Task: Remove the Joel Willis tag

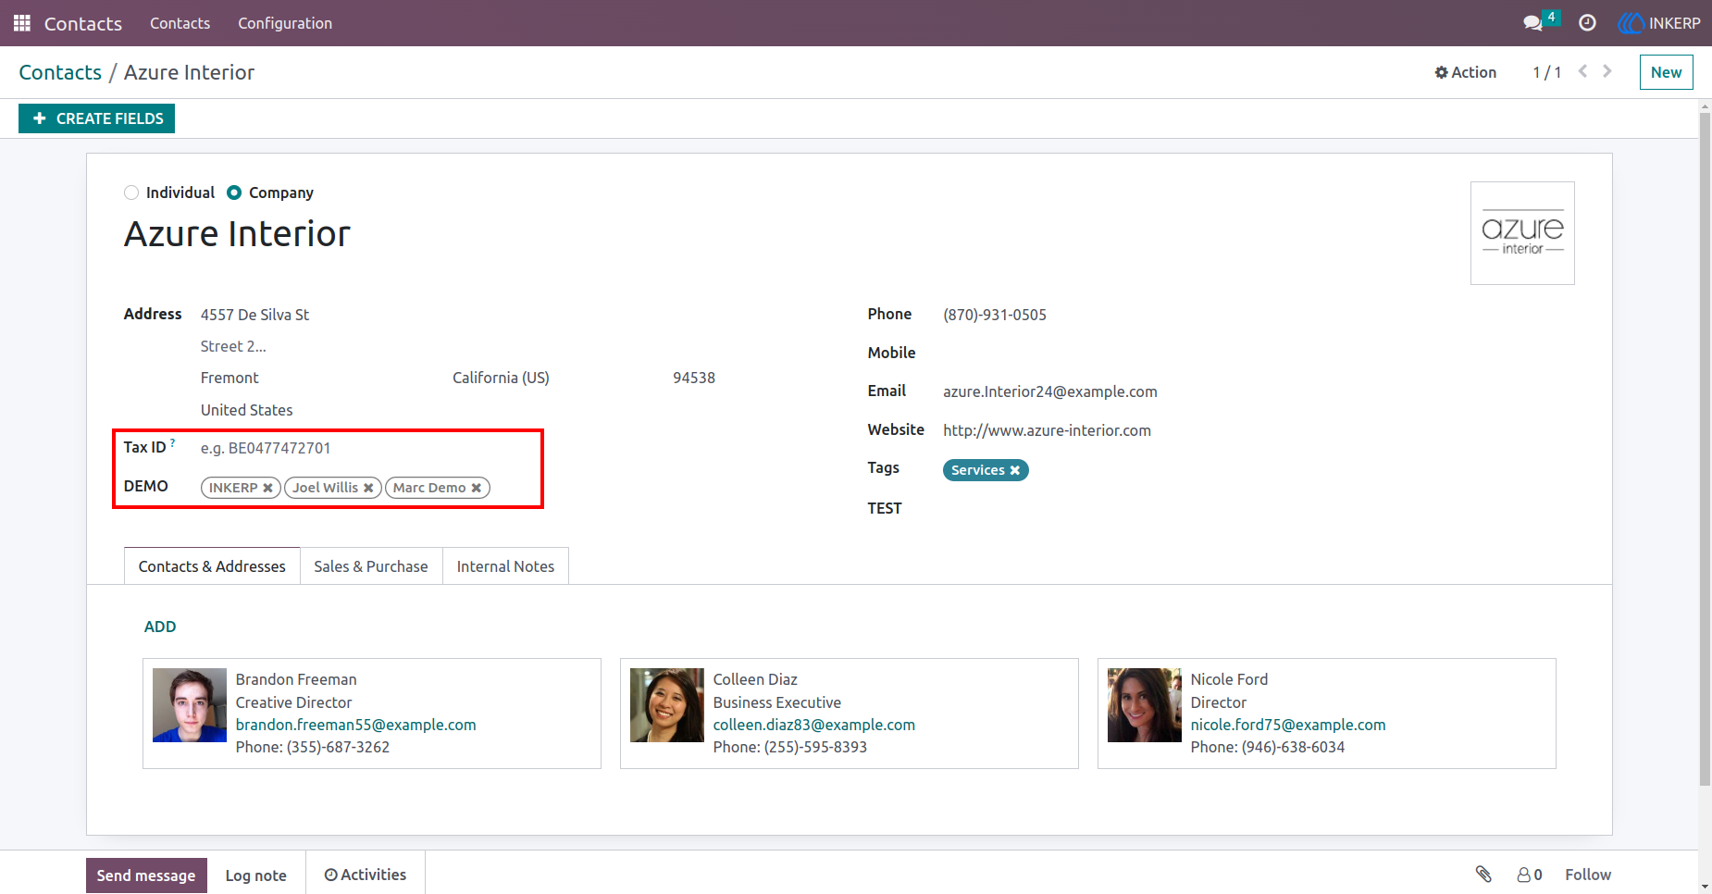Action: point(368,488)
